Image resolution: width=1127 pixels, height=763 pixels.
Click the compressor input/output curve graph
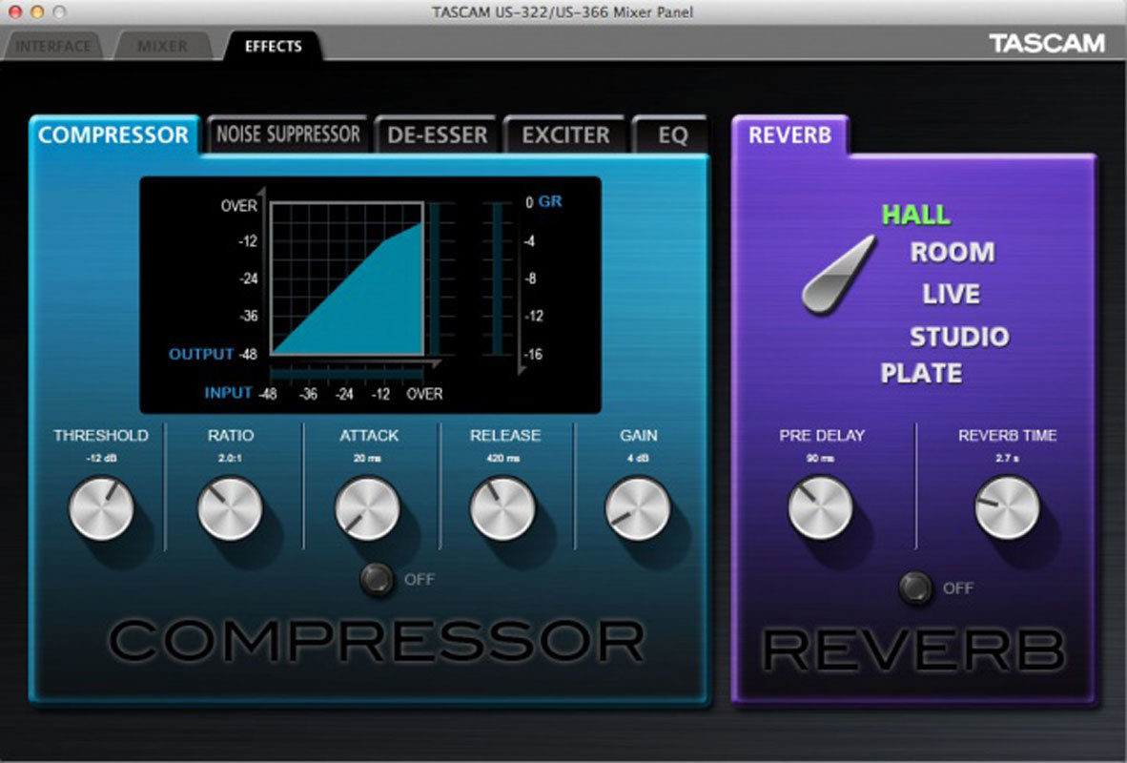(347, 278)
